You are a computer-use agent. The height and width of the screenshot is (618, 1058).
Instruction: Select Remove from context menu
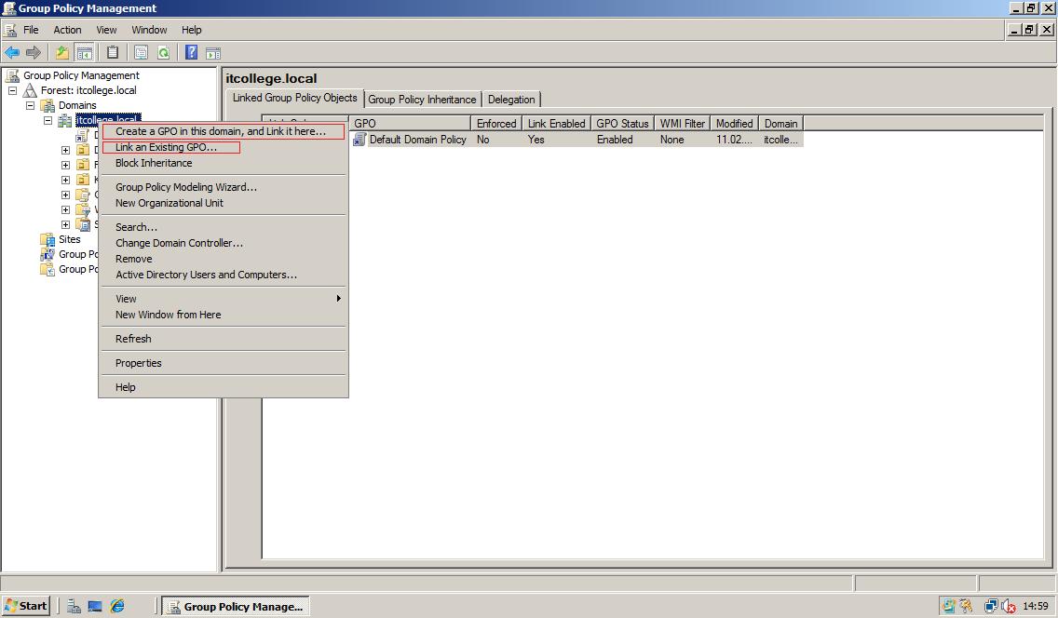tap(224, 259)
